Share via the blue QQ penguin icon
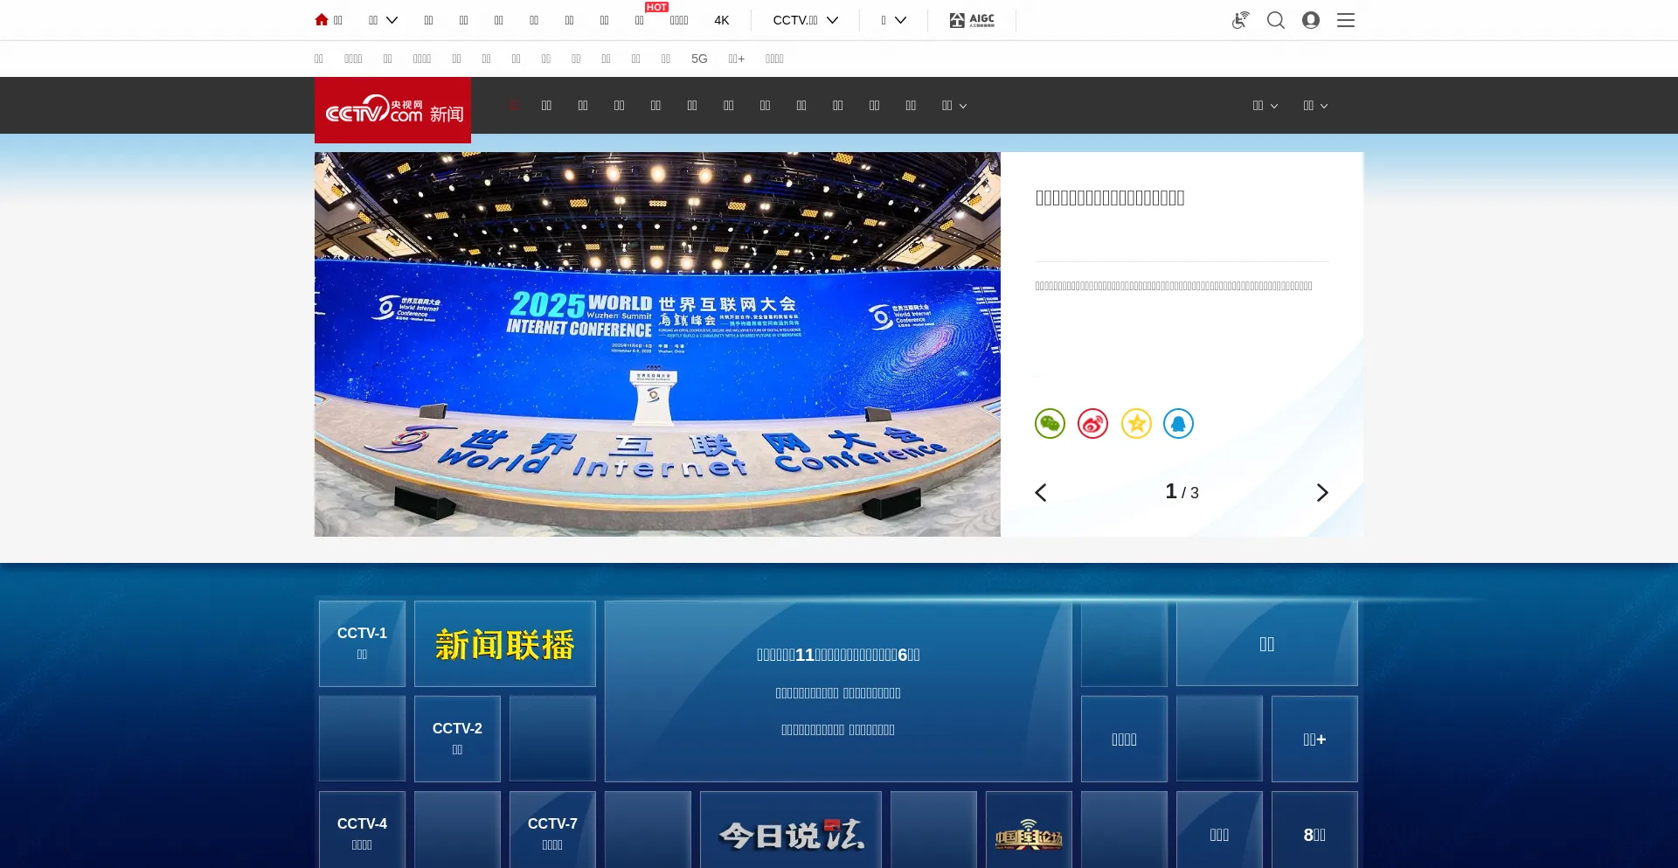The width and height of the screenshot is (1678, 868). tap(1178, 424)
